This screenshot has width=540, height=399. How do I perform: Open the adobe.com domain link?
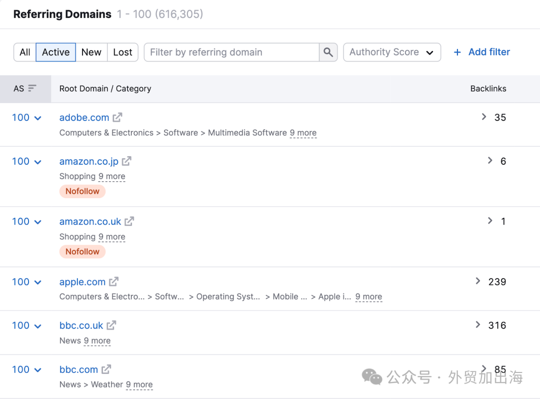pyautogui.click(x=84, y=118)
